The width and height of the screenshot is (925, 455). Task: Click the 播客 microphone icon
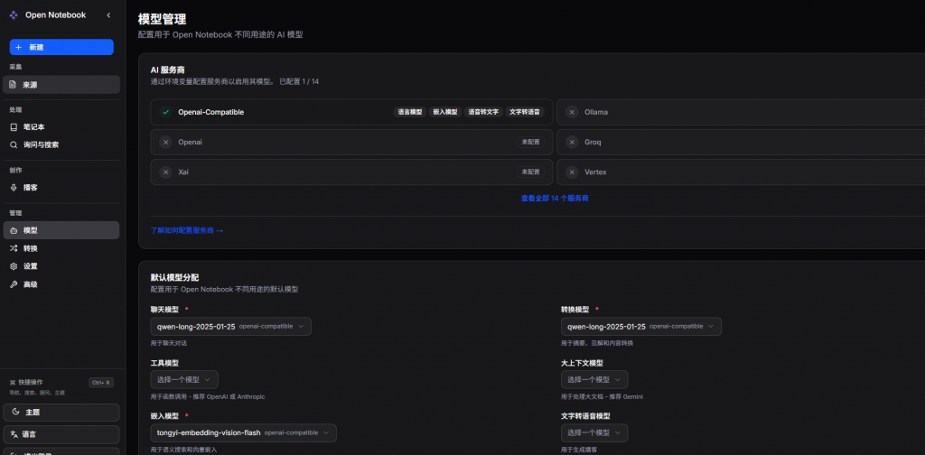tap(14, 188)
